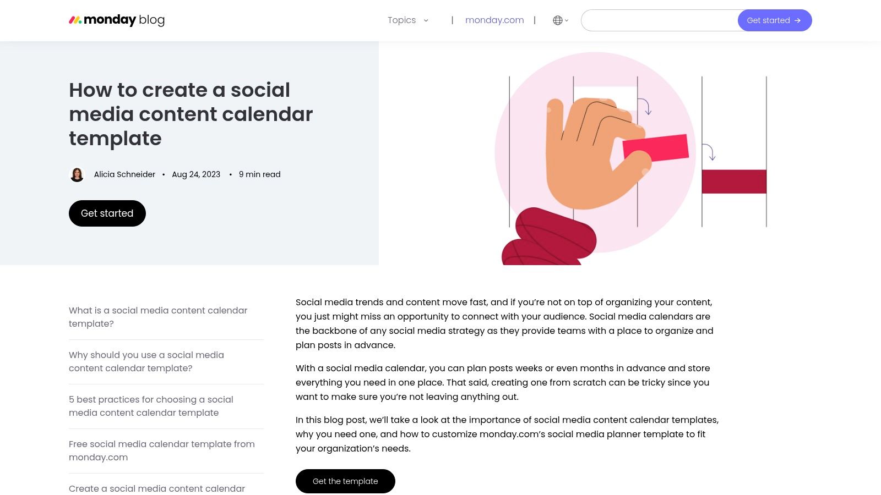Click the chevron next to Topics
This screenshot has width=881, height=495.
click(426, 20)
